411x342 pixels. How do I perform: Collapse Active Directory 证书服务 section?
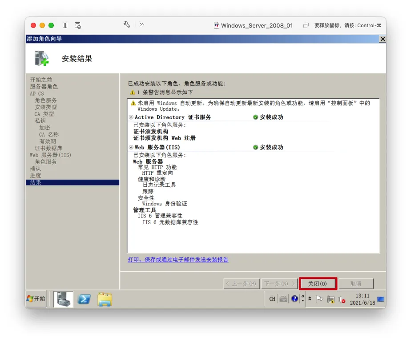131,117
